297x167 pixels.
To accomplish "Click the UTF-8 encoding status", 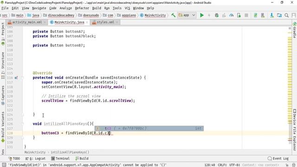I will [234, 165].
